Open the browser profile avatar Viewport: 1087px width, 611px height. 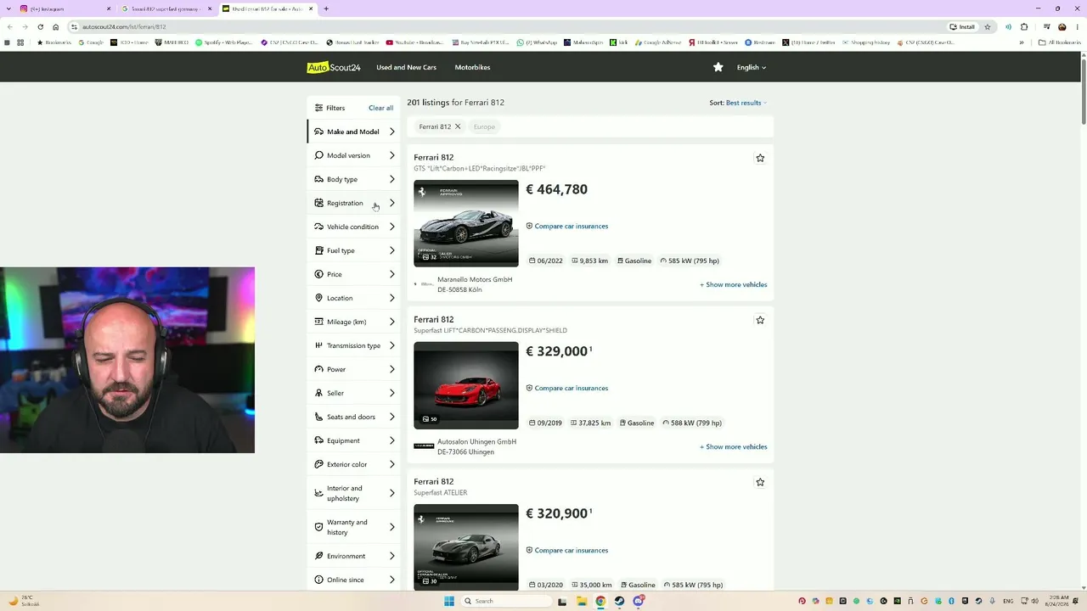click(x=1062, y=26)
